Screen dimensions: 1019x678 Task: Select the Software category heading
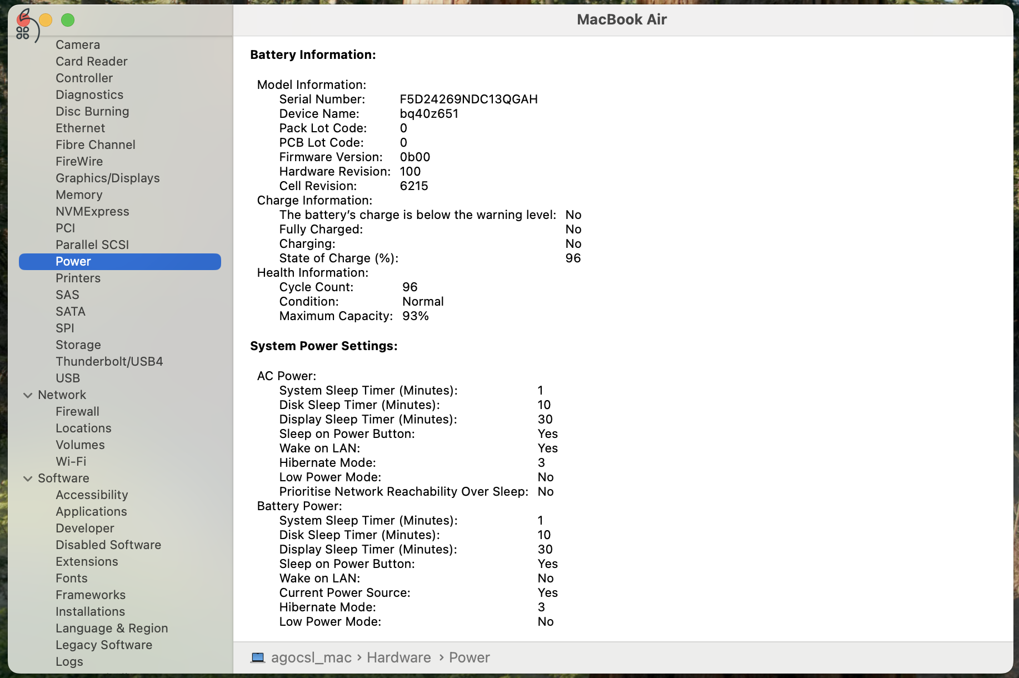tap(63, 478)
